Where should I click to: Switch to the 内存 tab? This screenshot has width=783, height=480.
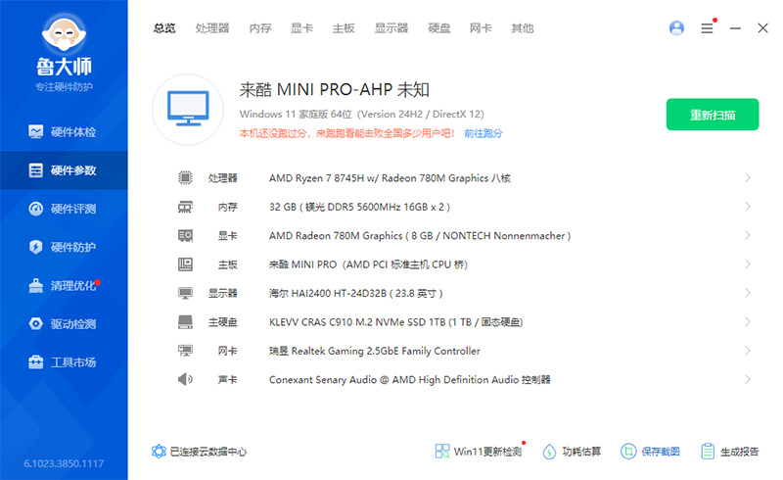click(260, 28)
